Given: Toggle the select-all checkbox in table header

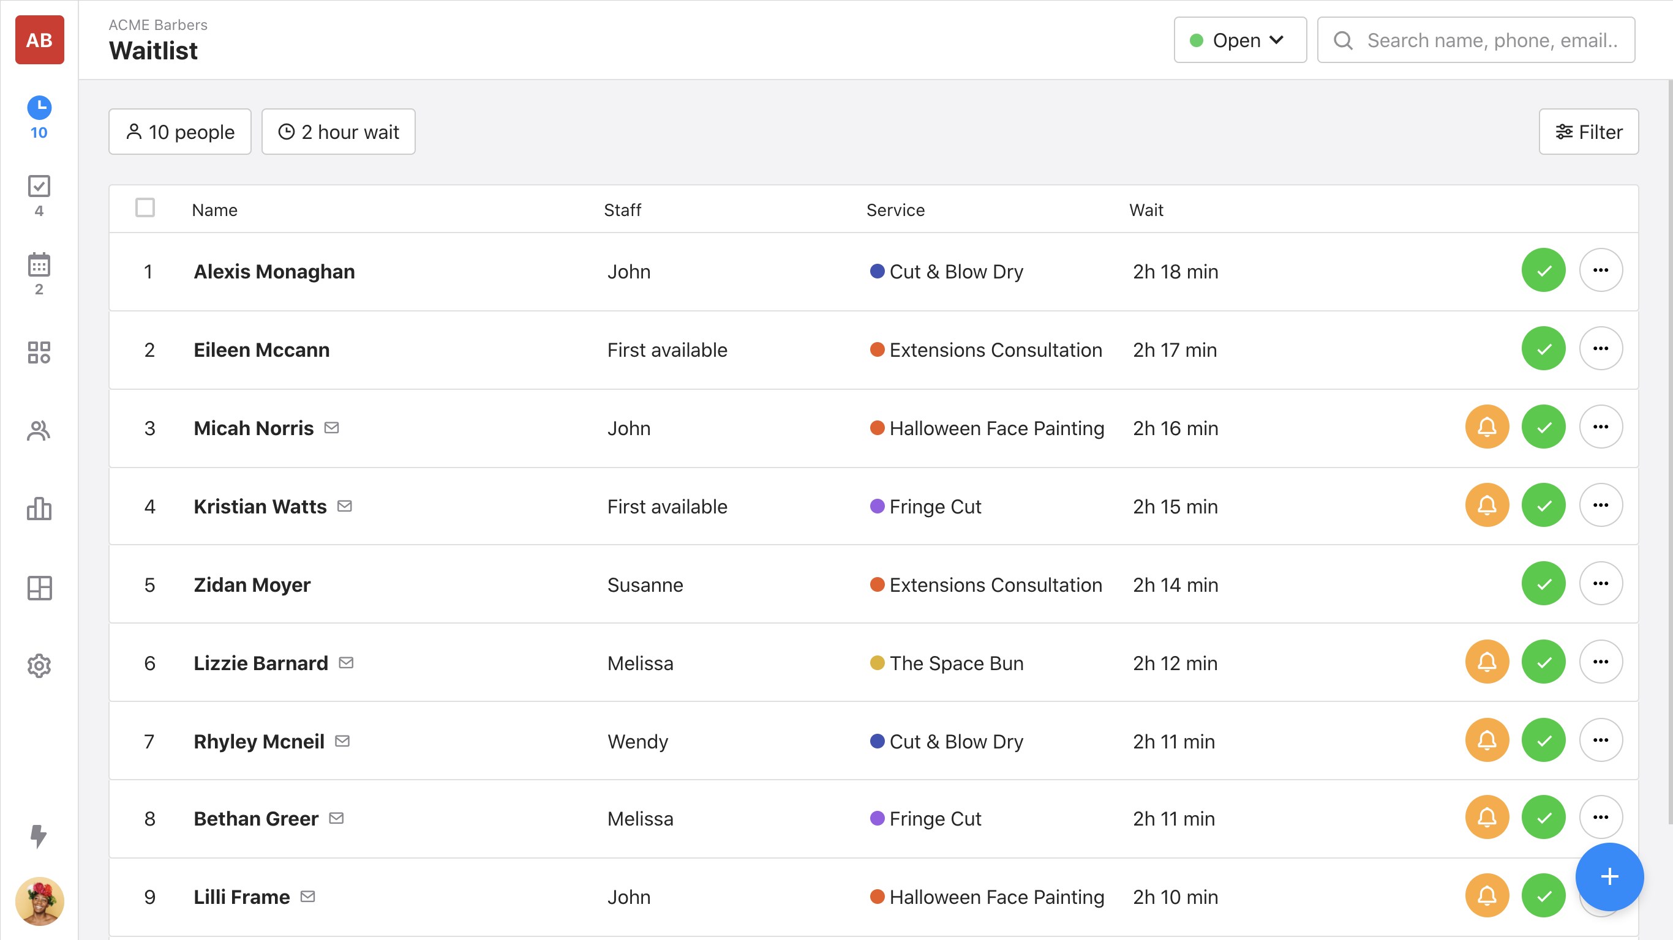Looking at the screenshot, I should pos(145,207).
